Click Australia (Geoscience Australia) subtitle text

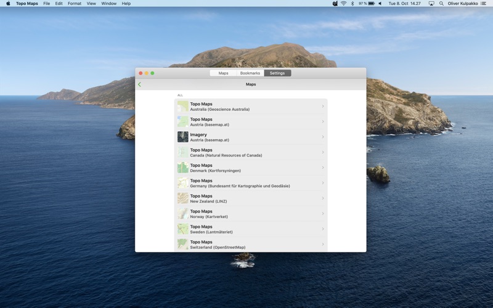pos(220,110)
